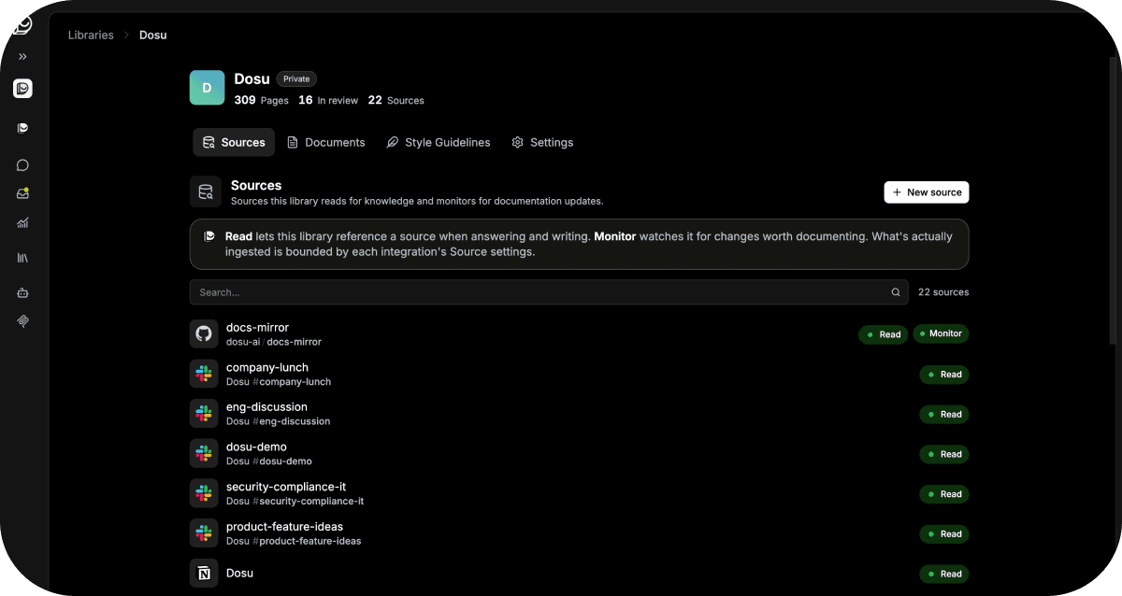Switch to the Documents tab
Screen dimensions: 1122x596
click(325, 142)
